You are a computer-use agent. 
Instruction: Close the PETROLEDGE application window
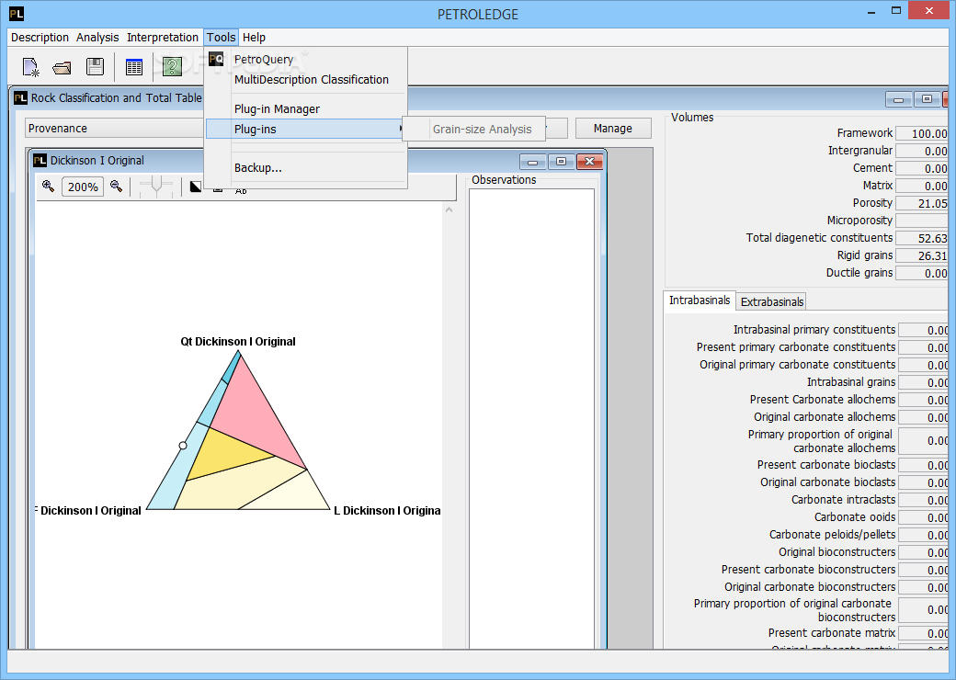929,10
